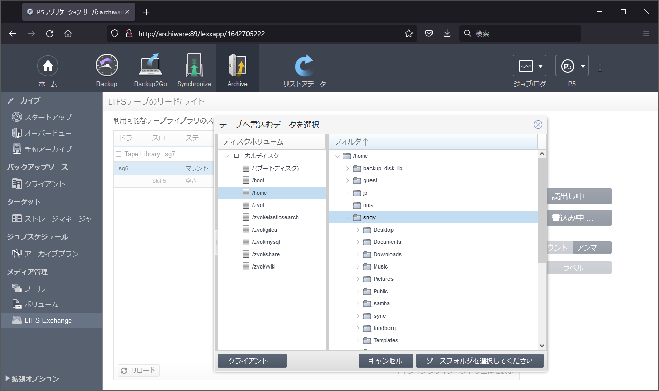The width and height of the screenshot is (659, 391).
Task: Select the Archive module icon
Action: pyautogui.click(x=237, y=66)
